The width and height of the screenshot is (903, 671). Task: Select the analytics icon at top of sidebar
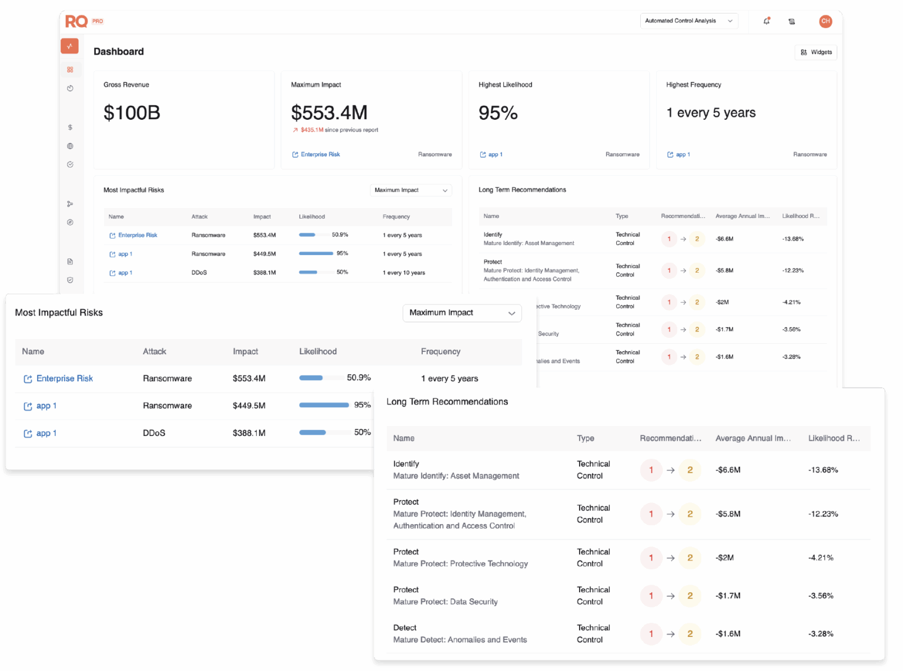(x=70, y=46)
